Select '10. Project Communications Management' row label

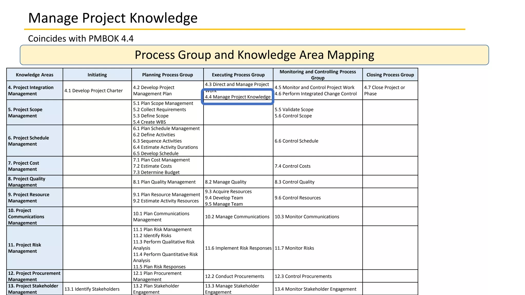[x=35, y=217]
